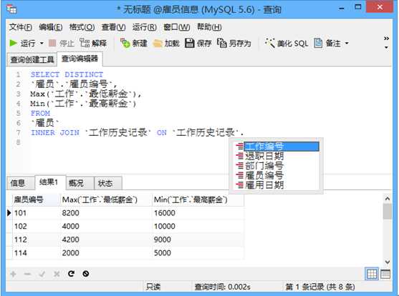Screen dimensions: 399x296
Task: Expand toolbar overflow chevron
Action: (x=386, y=39)
